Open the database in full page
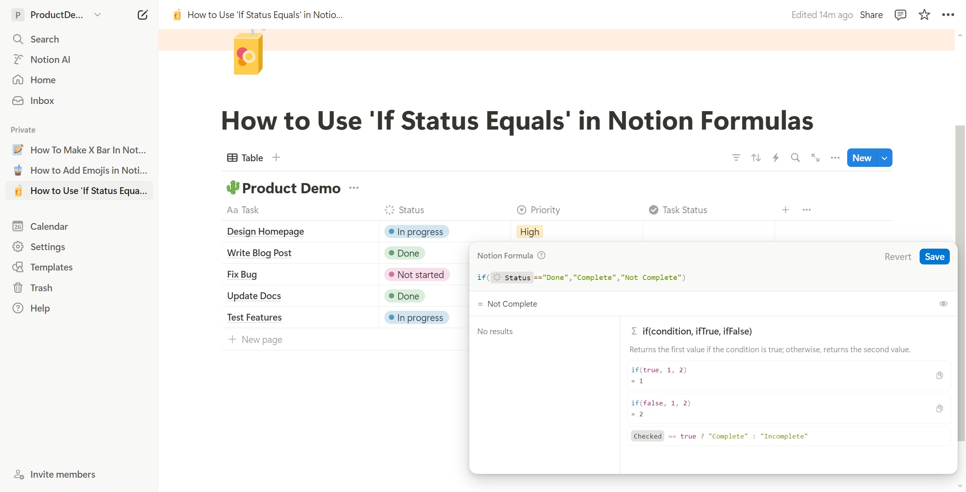The image size is (966, 492). point(815,157)
